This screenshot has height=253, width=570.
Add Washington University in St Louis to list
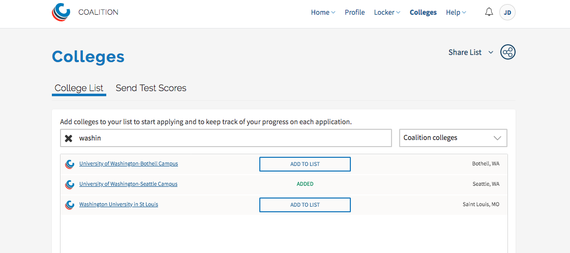[305, 205]
